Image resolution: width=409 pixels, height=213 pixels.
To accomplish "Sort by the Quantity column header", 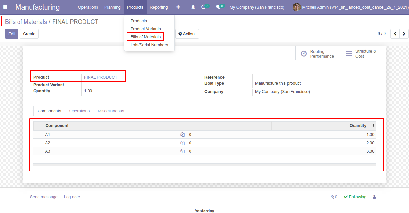I will tap(323, 126).
